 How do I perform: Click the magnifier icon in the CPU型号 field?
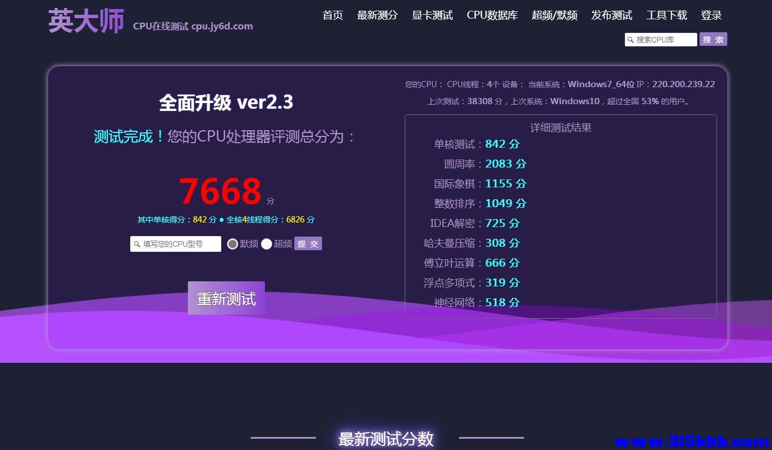136,243
